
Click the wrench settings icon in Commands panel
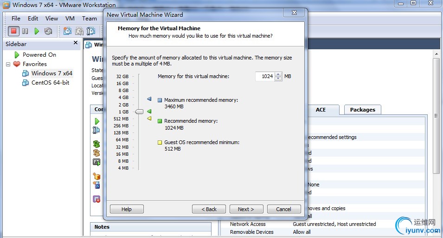96,130
